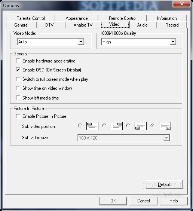Enable hardware accelerating checkbox
The height and width of the screenshot is (211, 193).
pyautogui.click(x=18, y=61)
